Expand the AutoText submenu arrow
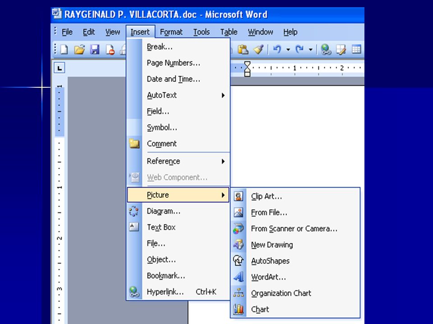Image resolution: width=433 pixels, height=324 pixels. 223,95
